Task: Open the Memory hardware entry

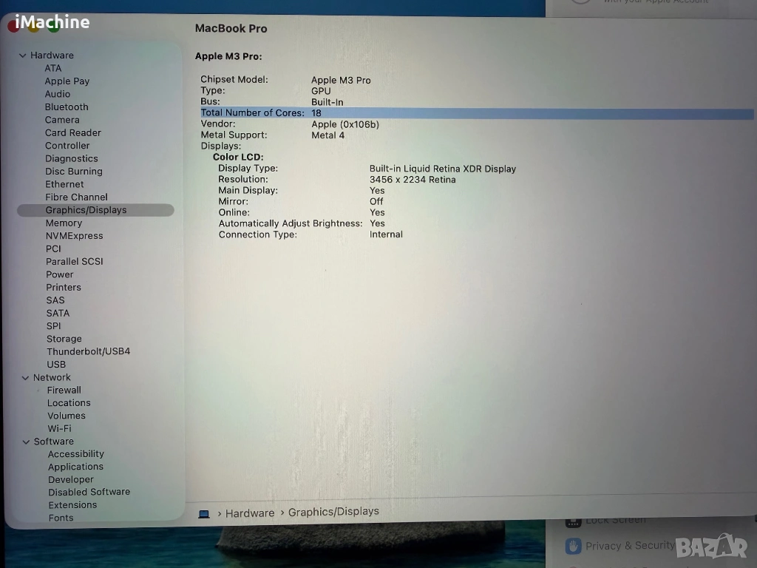Action: [64, 223]
